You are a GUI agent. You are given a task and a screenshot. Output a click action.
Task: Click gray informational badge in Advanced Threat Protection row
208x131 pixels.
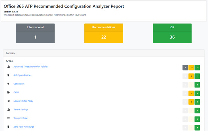click(x=185, y=68)
